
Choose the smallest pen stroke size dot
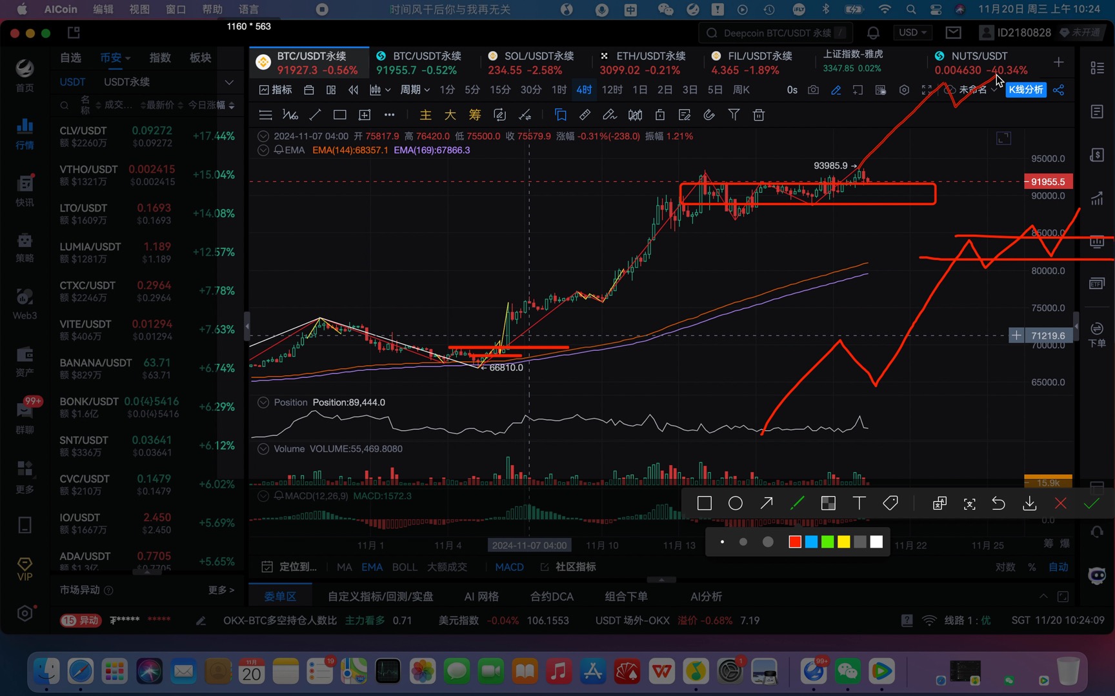(x=722, y=542)
